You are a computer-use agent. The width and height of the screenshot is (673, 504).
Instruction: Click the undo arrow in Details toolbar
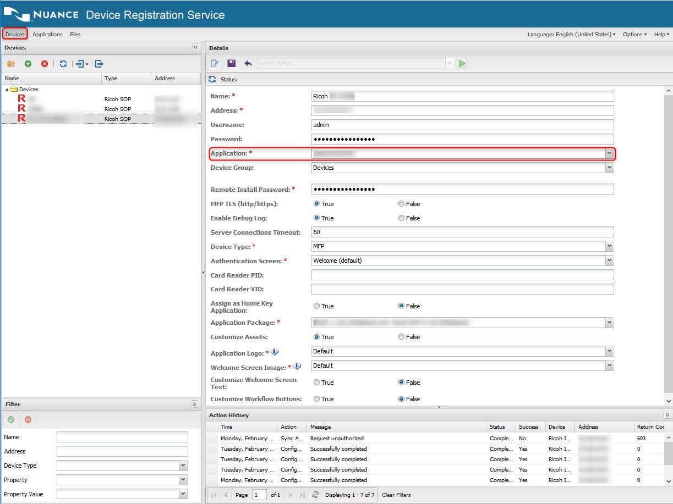[x=248, y=63]
